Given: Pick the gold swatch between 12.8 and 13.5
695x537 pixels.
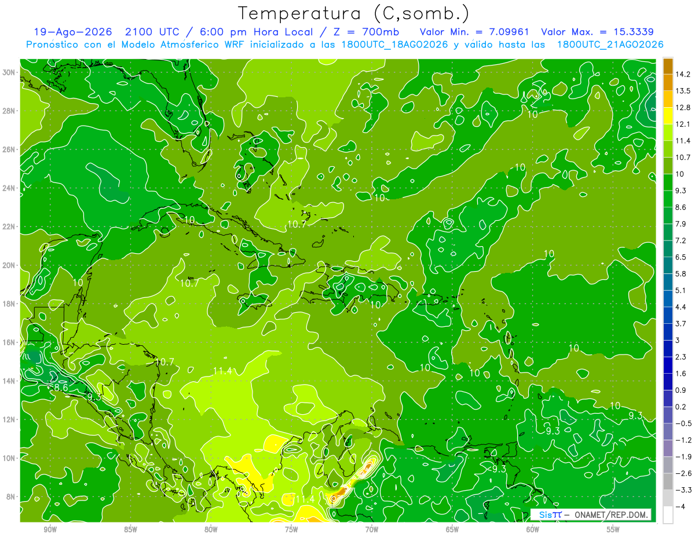Looking at the screenshot, I should pyautogui.click(x=668, y=99).
